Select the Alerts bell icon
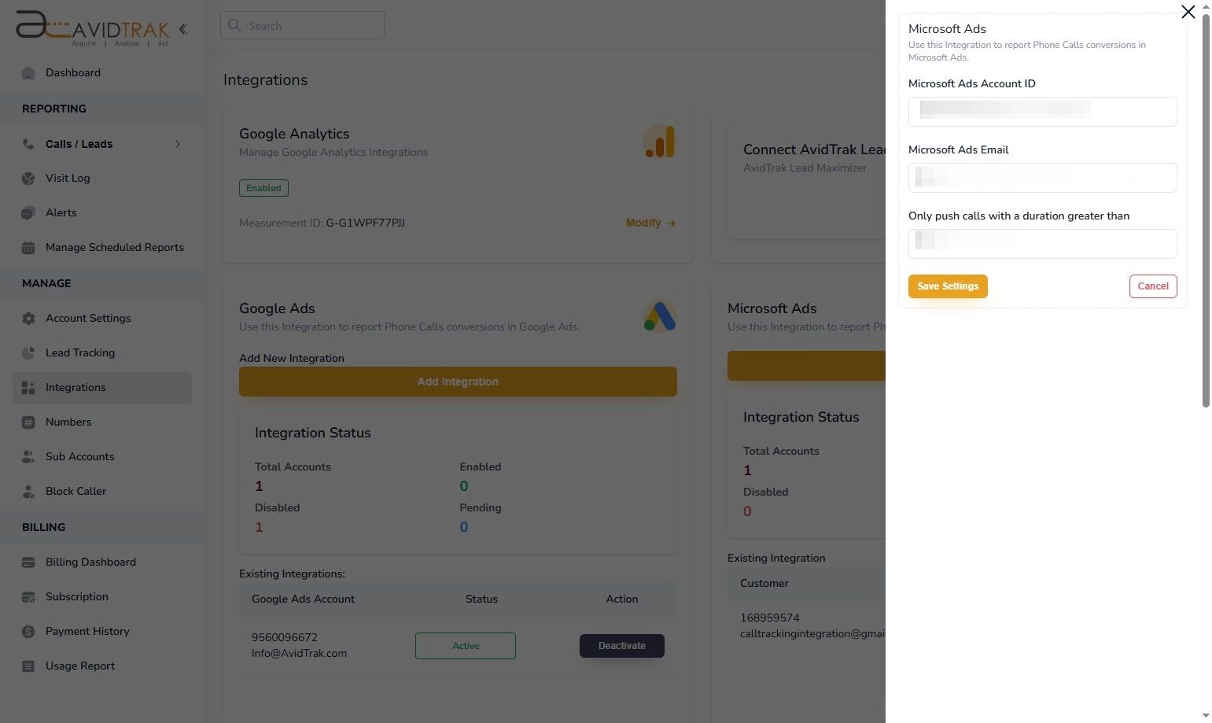The width and height of the screenshot is (1212, 723). coord(29,212)
